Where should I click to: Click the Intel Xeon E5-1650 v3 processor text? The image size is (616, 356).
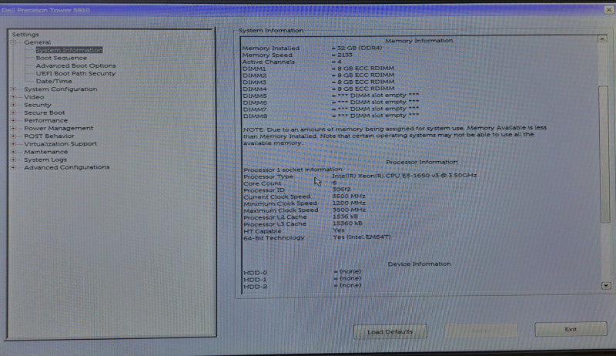coord(404,175)
